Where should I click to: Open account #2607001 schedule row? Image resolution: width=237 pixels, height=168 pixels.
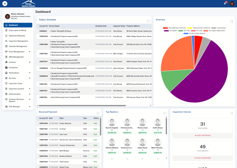point(94,84)
